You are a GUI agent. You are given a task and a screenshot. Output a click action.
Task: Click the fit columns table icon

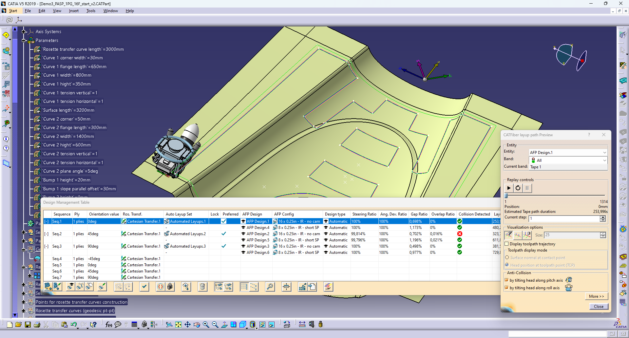pos(286,287)
